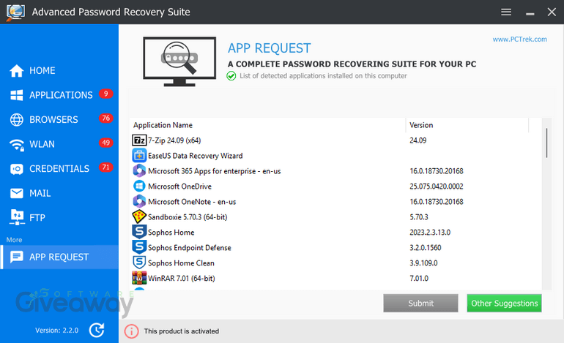The image size is (564, 343).
Task: Select the 'Microsoft OneDrive' row text
Action: (180, 186)
